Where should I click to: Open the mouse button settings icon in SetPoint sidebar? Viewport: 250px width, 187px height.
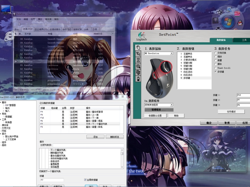coord(138,47)
